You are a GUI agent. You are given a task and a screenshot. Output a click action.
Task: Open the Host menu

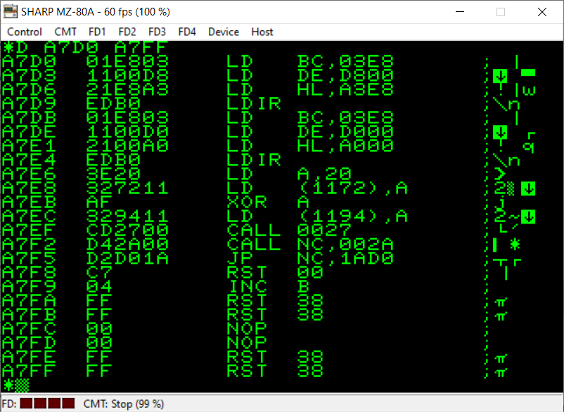click(x=262, y=32)
